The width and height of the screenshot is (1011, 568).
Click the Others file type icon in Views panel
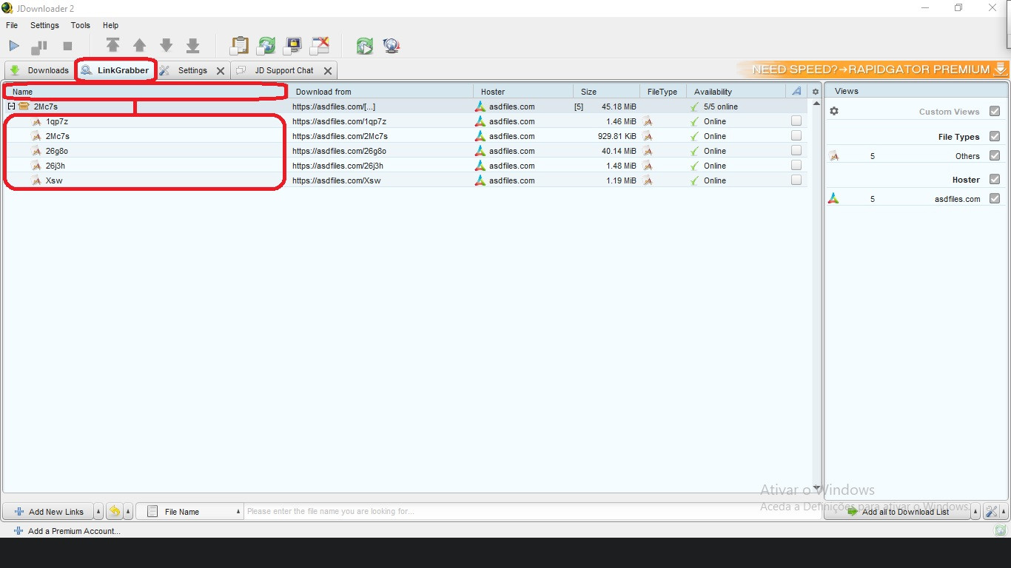click(833, 156)
